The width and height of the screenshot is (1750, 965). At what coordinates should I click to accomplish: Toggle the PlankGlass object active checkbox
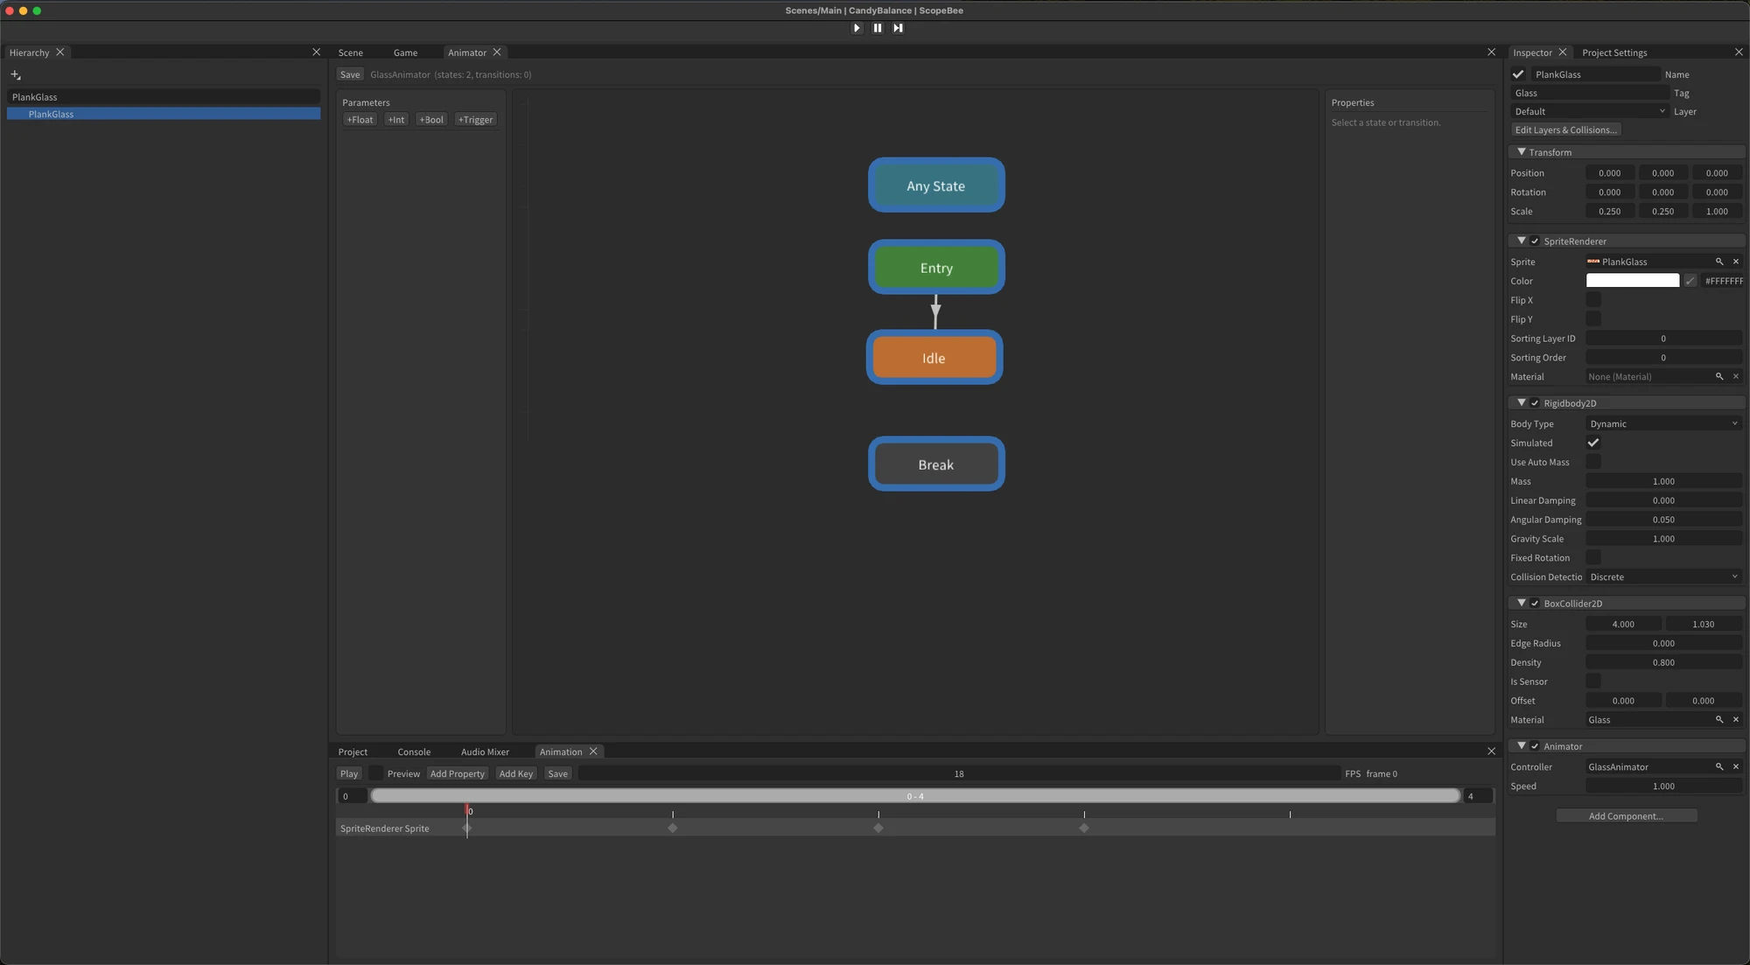click(x=1518, y=74)
